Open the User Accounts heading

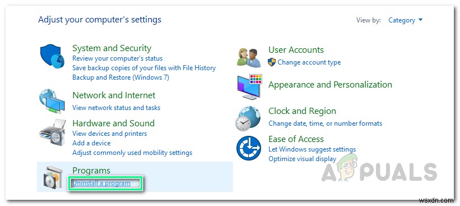[x=296, y=49]
